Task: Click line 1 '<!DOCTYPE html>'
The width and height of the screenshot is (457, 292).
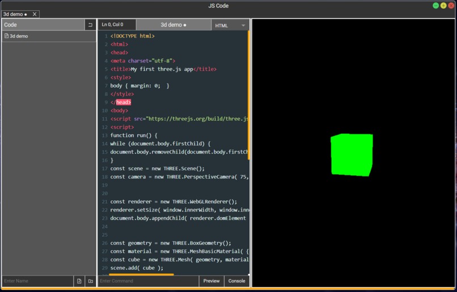Action: (132, 36)
